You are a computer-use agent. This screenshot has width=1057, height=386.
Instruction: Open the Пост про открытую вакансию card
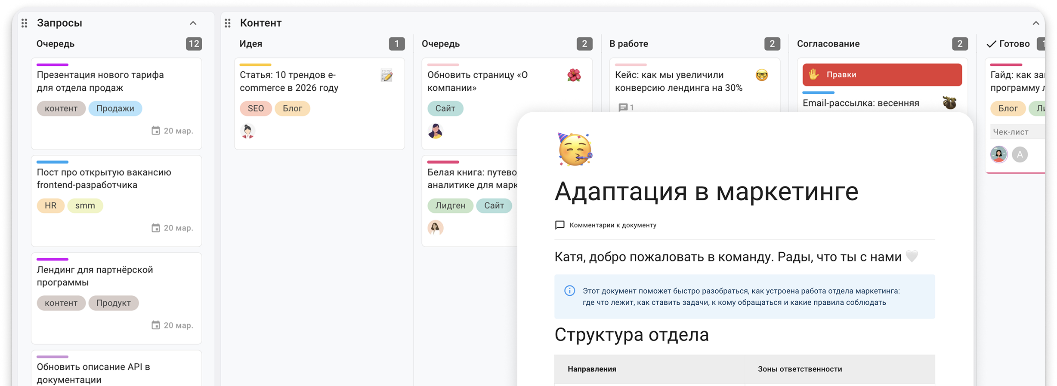click(104, 178)
